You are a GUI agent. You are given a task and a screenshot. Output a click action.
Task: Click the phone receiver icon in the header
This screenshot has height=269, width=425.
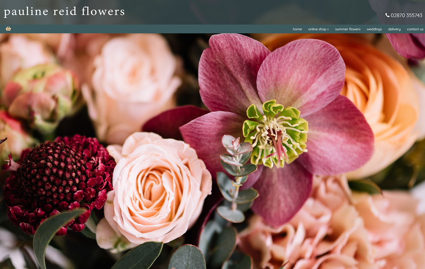coord(388,15)
